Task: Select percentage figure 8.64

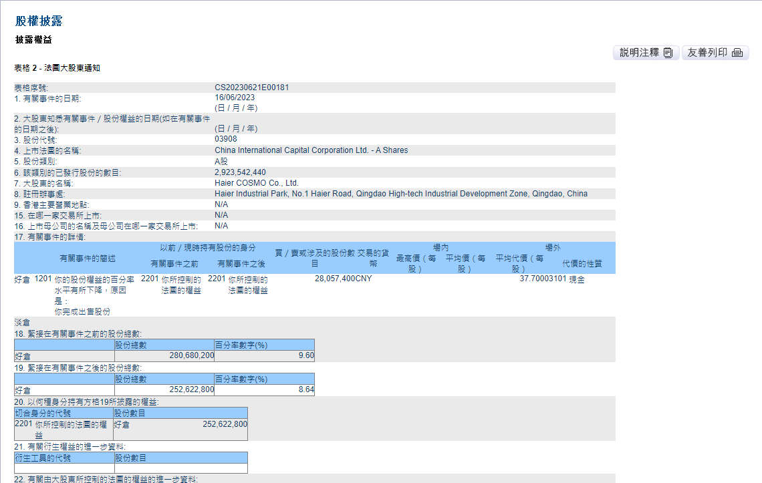Action: tap(306, 389)
